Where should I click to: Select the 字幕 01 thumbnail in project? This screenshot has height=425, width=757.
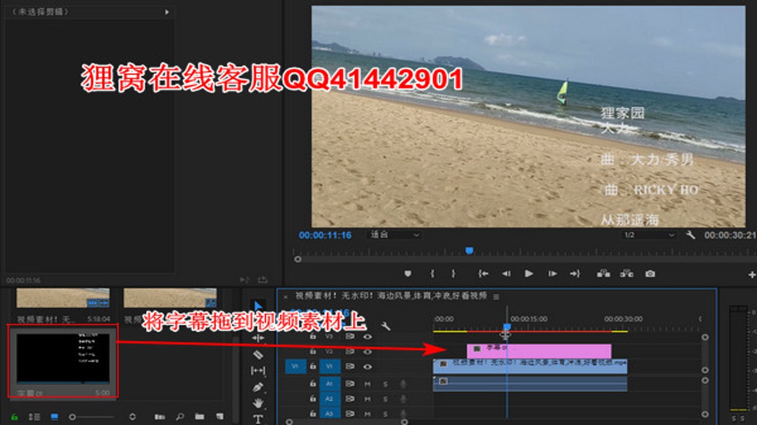pos(63,358)
